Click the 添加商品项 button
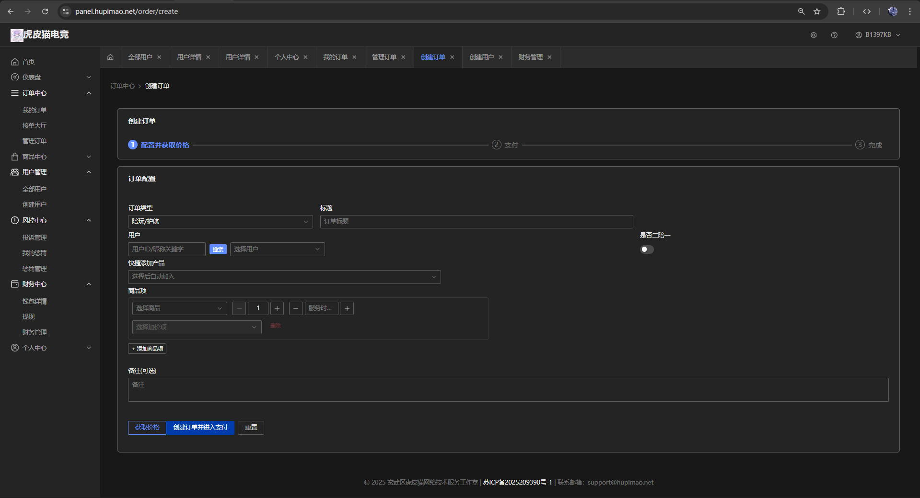Screen dimensions: 920x498 147,349
